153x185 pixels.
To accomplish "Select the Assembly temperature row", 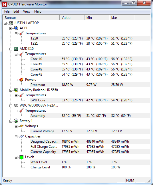I will (x=90, y=116).
